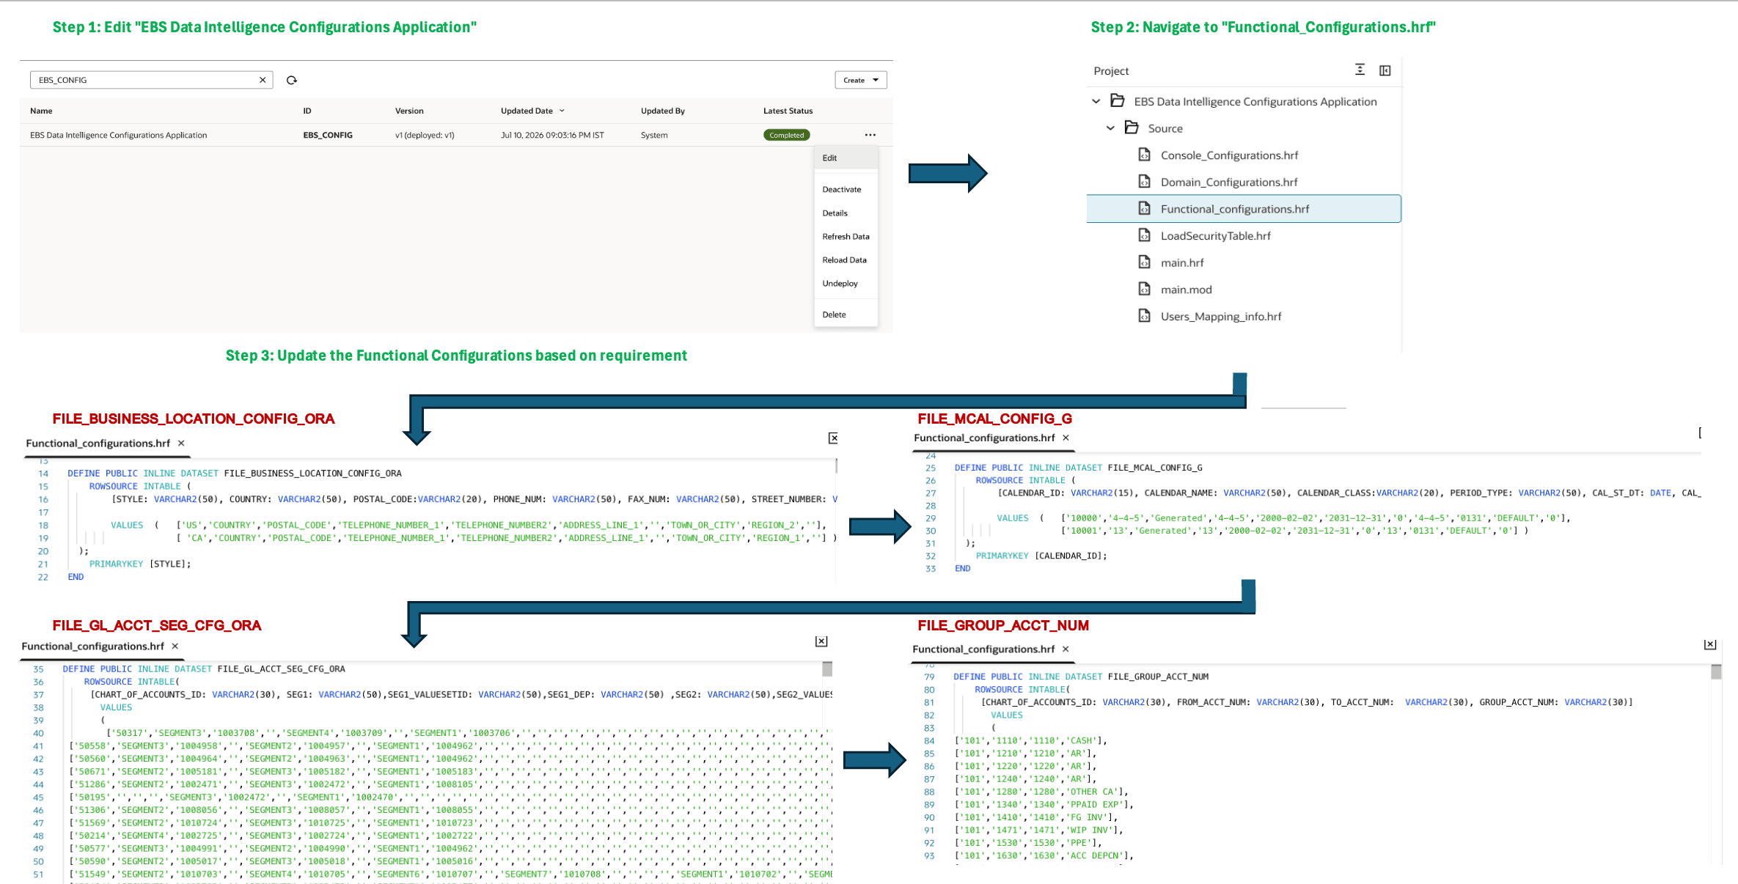Click code line 84 with 'CASH' value
Viewport: 1738px width, 884px height.
1030,740
